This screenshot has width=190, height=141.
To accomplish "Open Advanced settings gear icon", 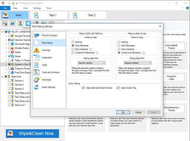I will point(37,80).
